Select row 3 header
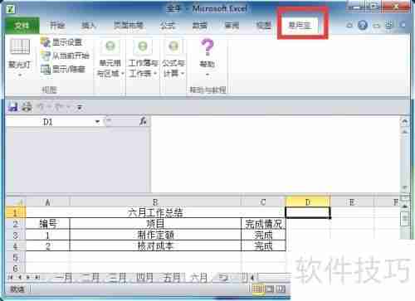This screenshot has height=301, width=415. pyautogui.click(x=16, y=235)
